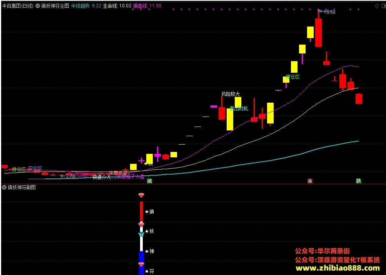386x275 pixels.
Task: Click the 13.56 high price label
Action: [329, 12]
